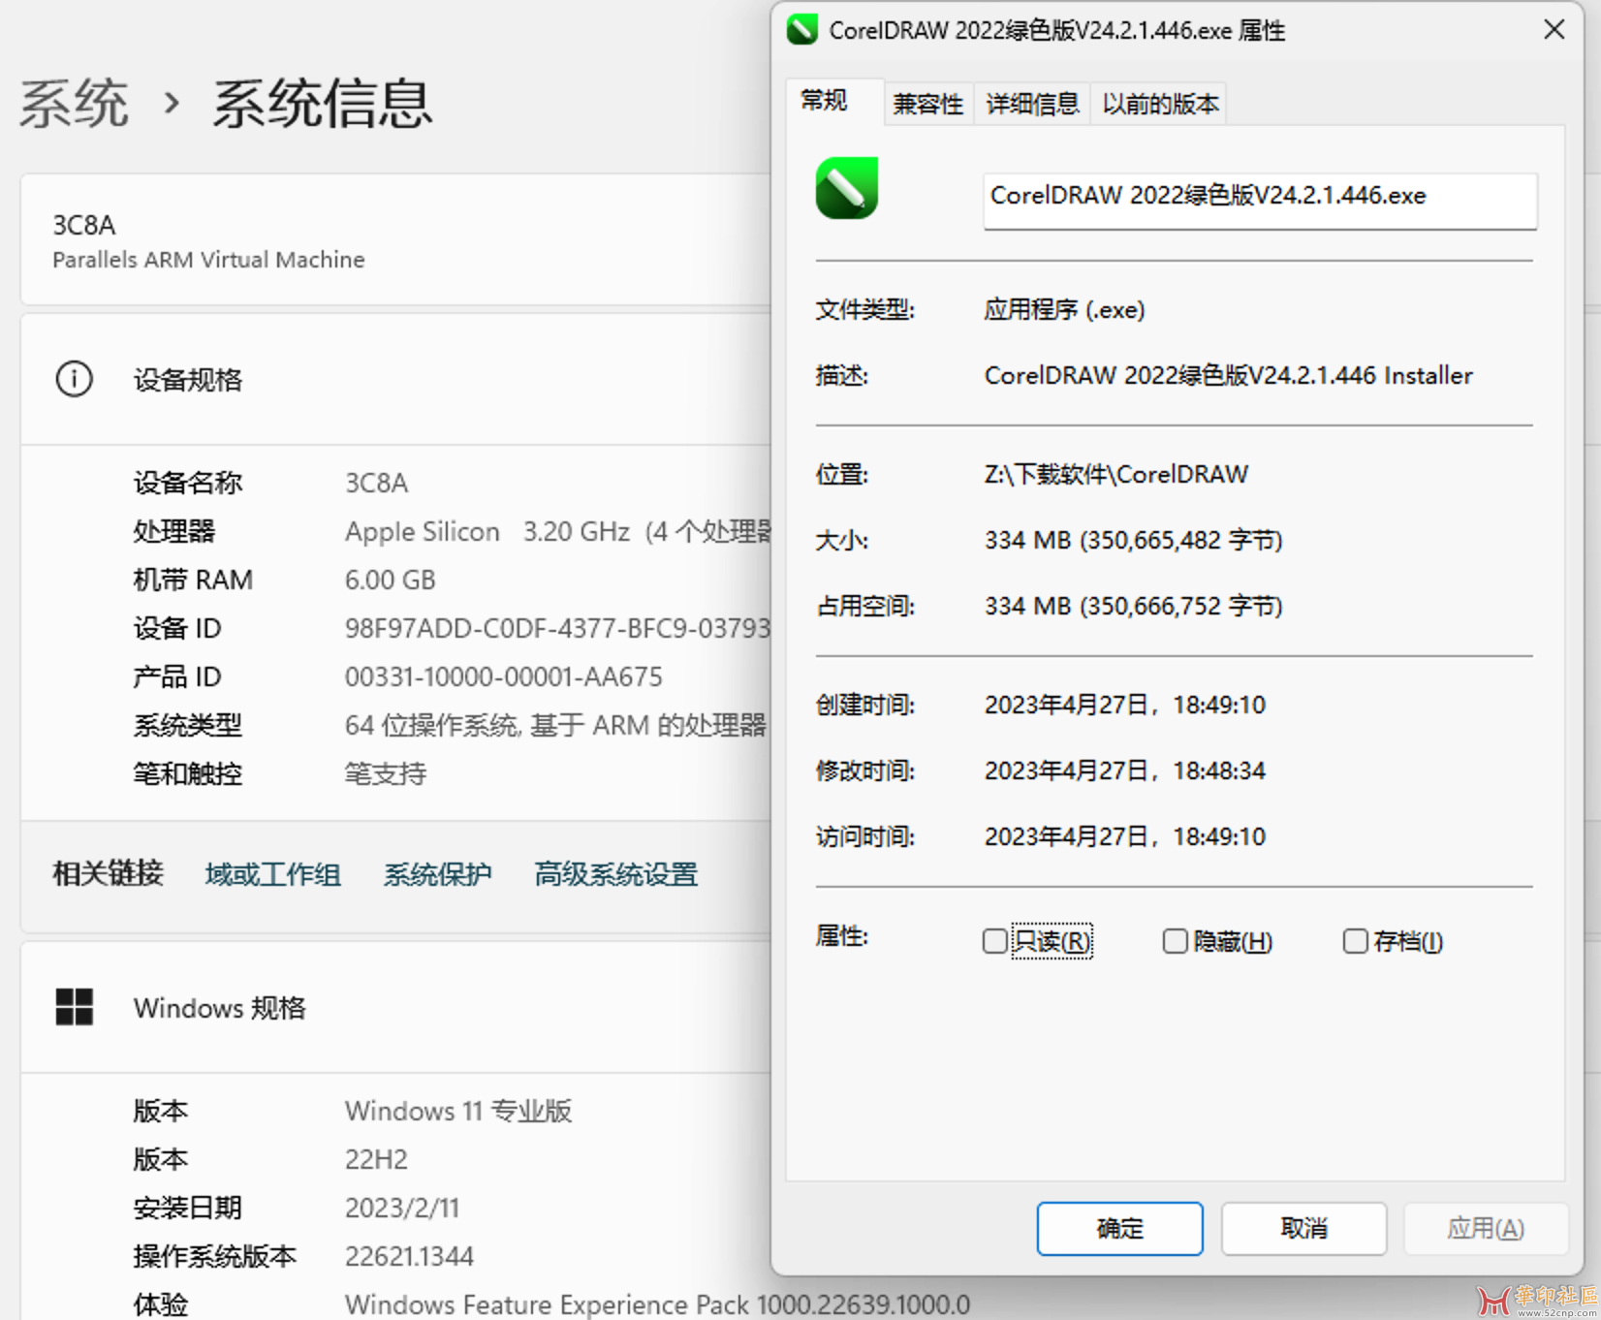The height and width of the screenshot is (1320, 1601).
Task: Switch to the 兼容性 tab
Action: pyautogui.click(x=927, y=104)
